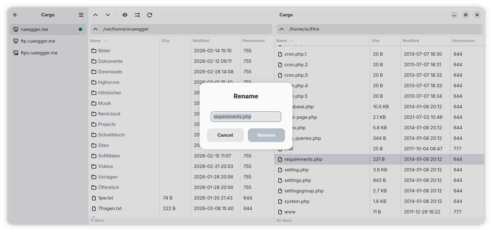
Task: Minimize the Cargo window
Action: pyautogui.click(x=454, y=15)
